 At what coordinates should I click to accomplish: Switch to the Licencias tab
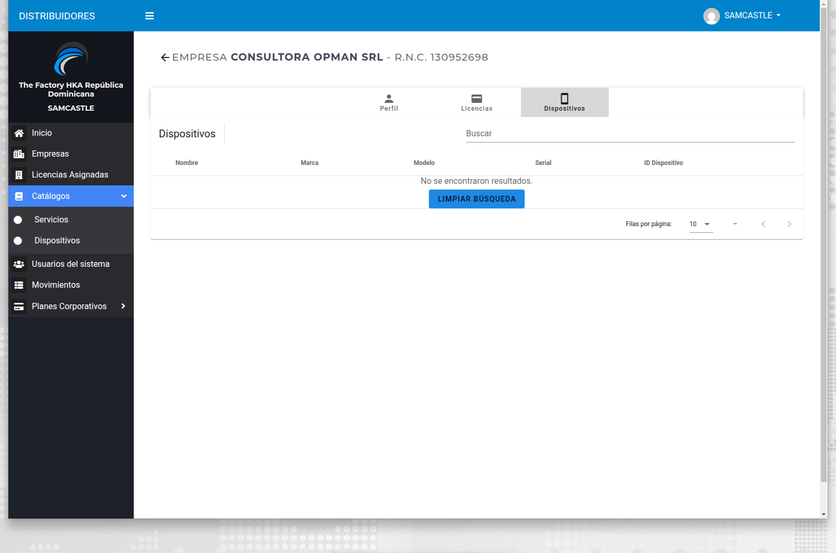[x=477, y=102]
